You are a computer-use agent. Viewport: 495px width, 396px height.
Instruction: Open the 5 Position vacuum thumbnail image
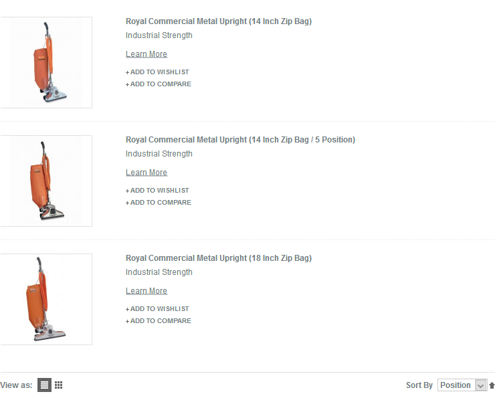click(46, 181)
